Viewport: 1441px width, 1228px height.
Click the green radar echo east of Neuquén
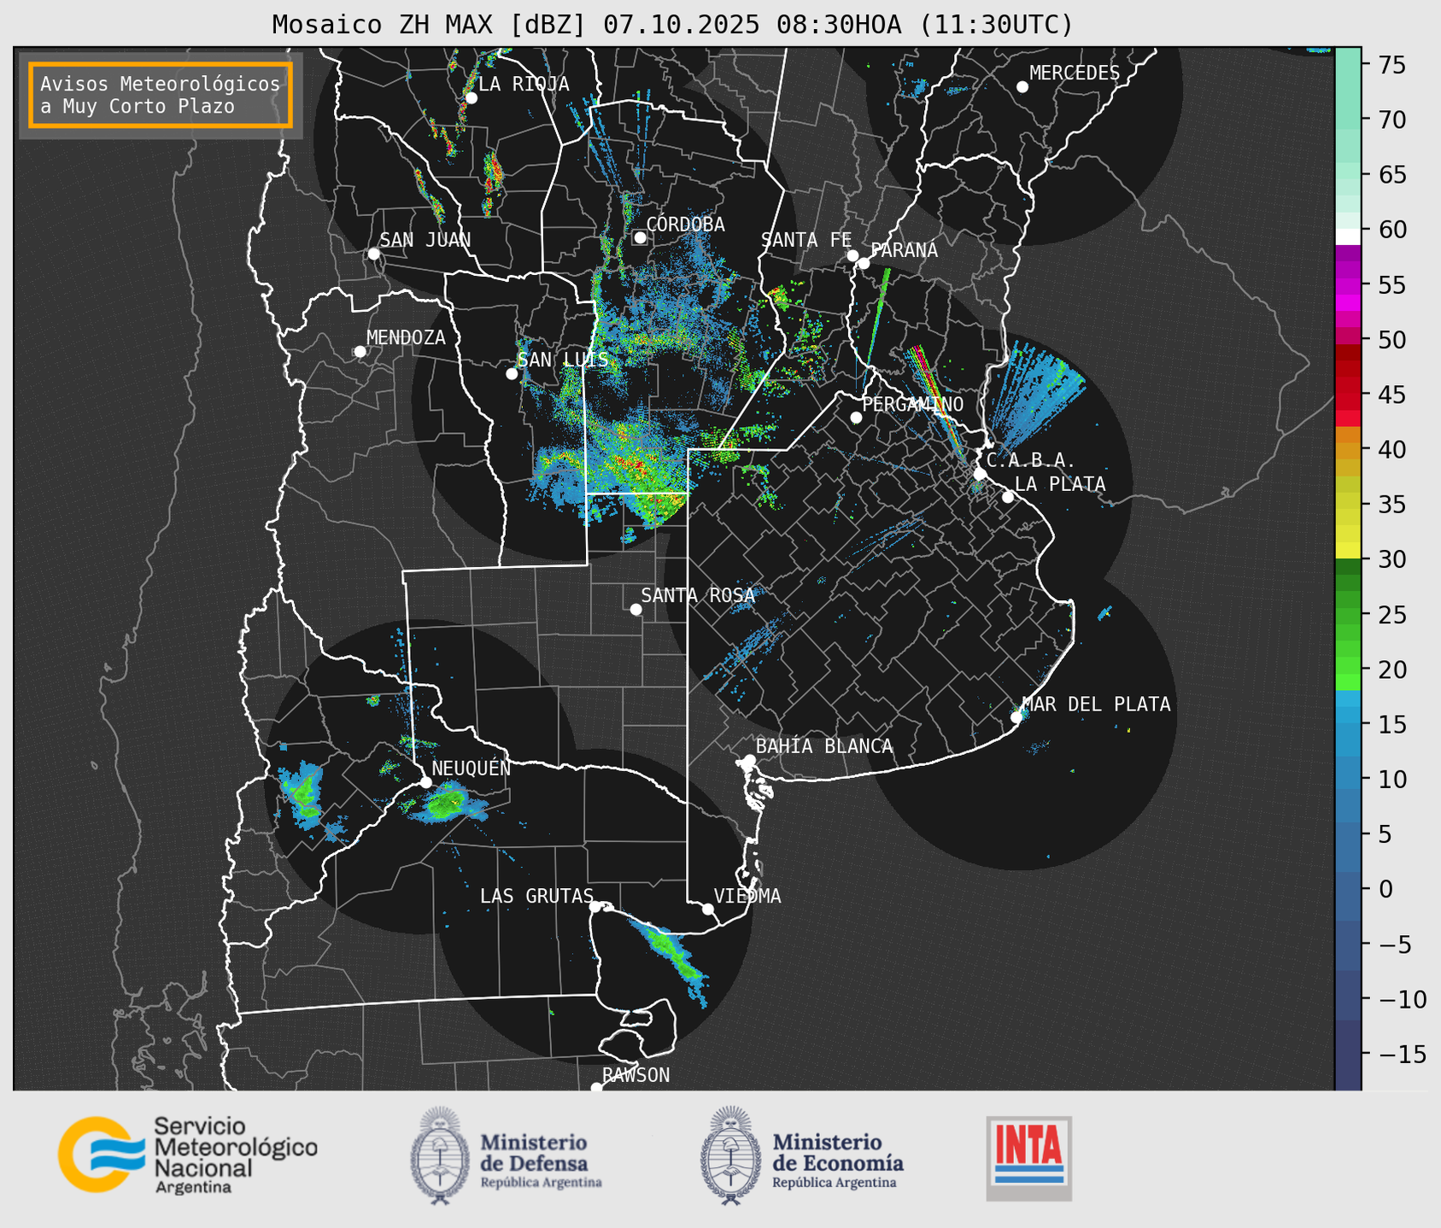point(448,803)
